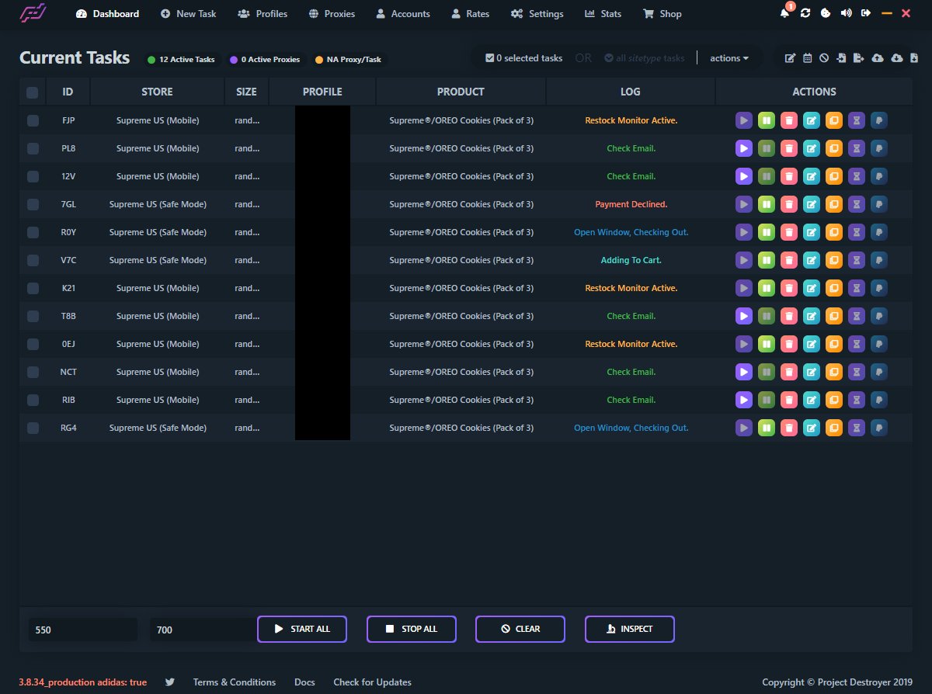This screenshot has height=694, width=932.
Task: Open the Settings tab
Action: 537,13
